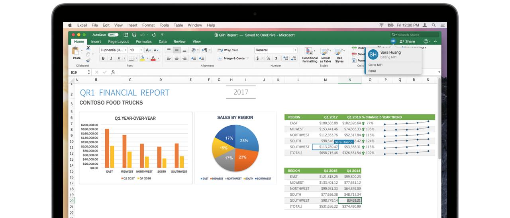
Task: Toggle Wrap Text
Action: click(x=228, y=50)
